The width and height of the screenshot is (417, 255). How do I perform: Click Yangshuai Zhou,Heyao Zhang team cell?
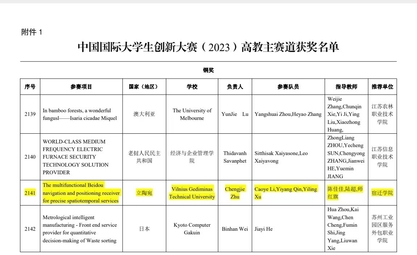pyautogui.click(x=288, y=114)
